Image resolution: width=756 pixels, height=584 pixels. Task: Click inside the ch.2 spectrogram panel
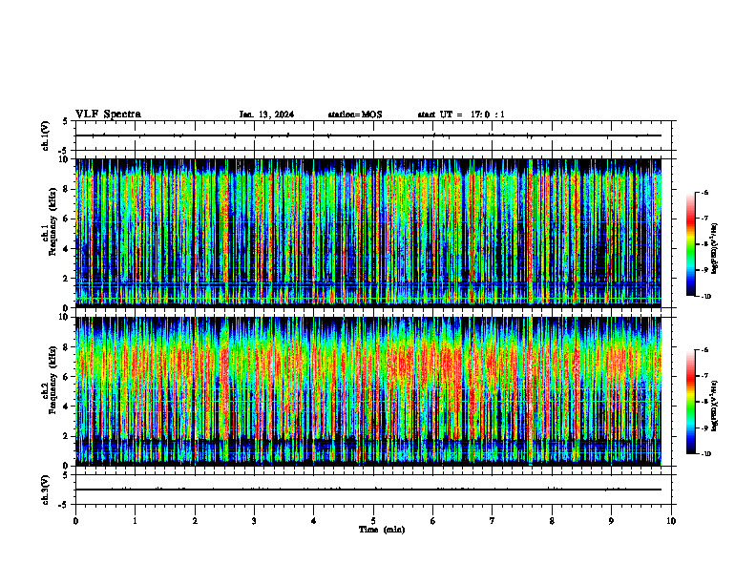(x=368, y=391)
